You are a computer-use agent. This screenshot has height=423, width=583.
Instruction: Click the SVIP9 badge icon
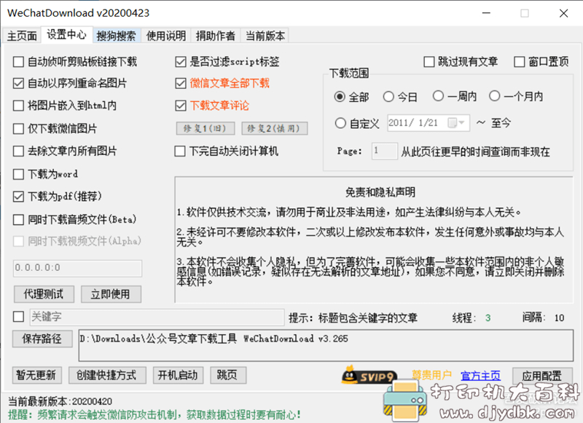369,375
